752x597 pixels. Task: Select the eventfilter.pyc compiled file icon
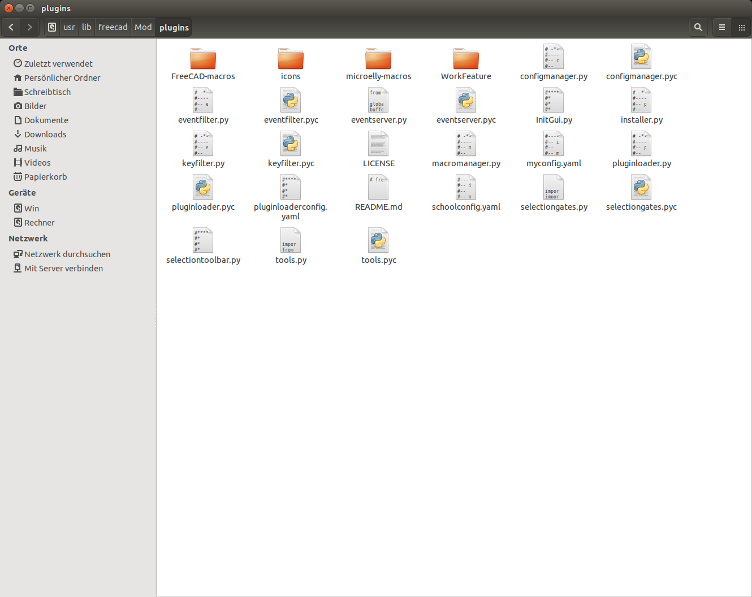tap(291, 100)
